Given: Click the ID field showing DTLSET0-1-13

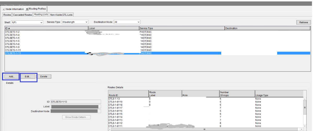Looking at the screenshot, I should (76, 102).
